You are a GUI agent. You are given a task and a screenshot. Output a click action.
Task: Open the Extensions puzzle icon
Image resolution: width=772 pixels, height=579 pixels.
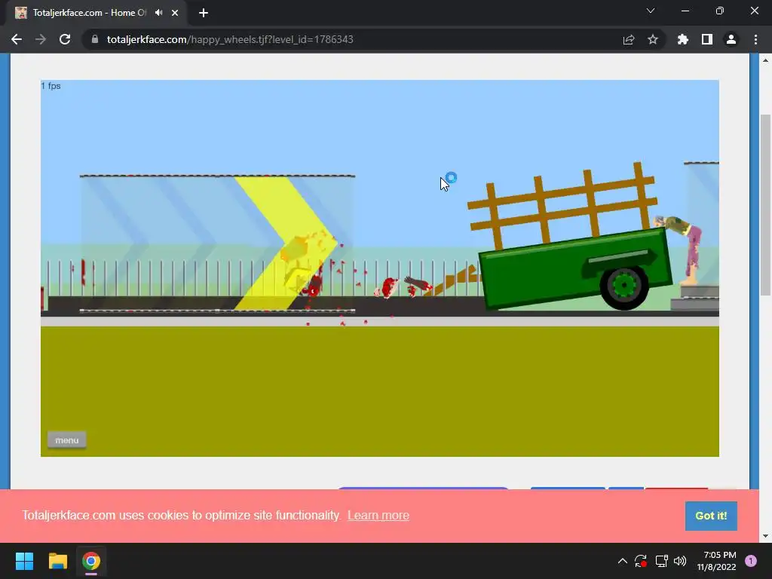[683, 39]
